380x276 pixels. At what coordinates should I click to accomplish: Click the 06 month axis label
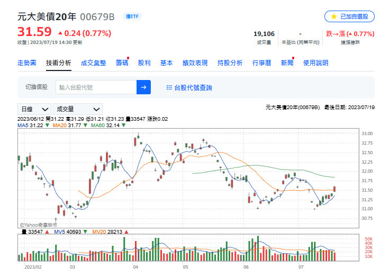click(x=246, y=267)
